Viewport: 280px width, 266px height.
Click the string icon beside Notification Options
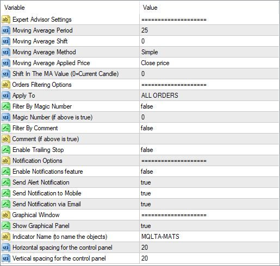(x=5, y=161)
